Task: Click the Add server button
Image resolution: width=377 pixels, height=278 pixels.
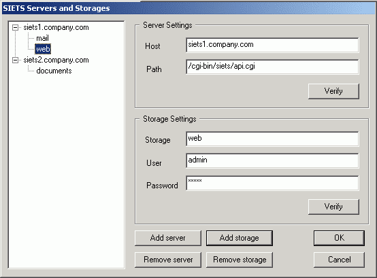Action: pos(168,238)
